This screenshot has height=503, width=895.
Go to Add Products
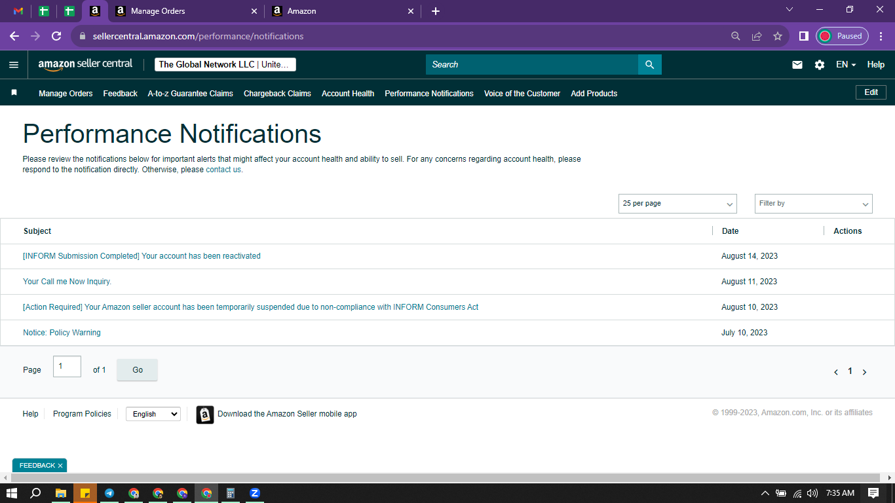594,94
